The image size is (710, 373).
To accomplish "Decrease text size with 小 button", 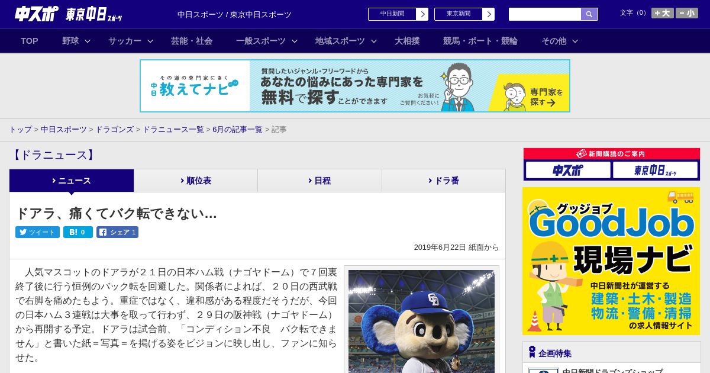I will [x=687, y=13].
